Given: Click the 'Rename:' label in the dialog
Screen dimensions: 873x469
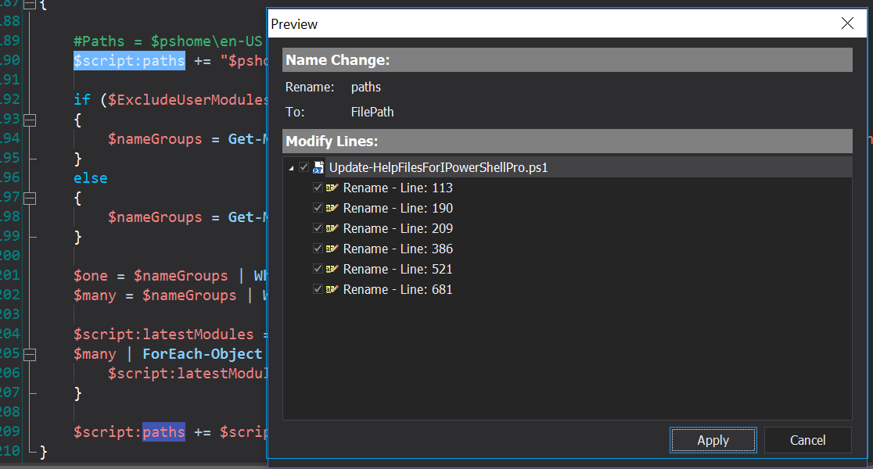Looking at the screenshot, I should tap(310, 88).
